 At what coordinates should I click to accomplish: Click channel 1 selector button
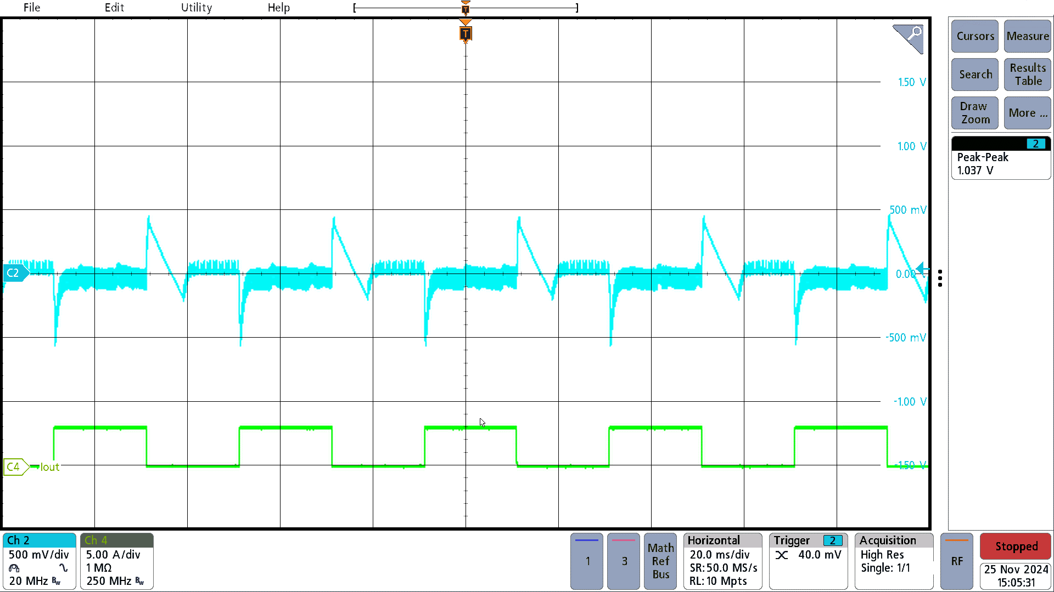coord(587,560)
